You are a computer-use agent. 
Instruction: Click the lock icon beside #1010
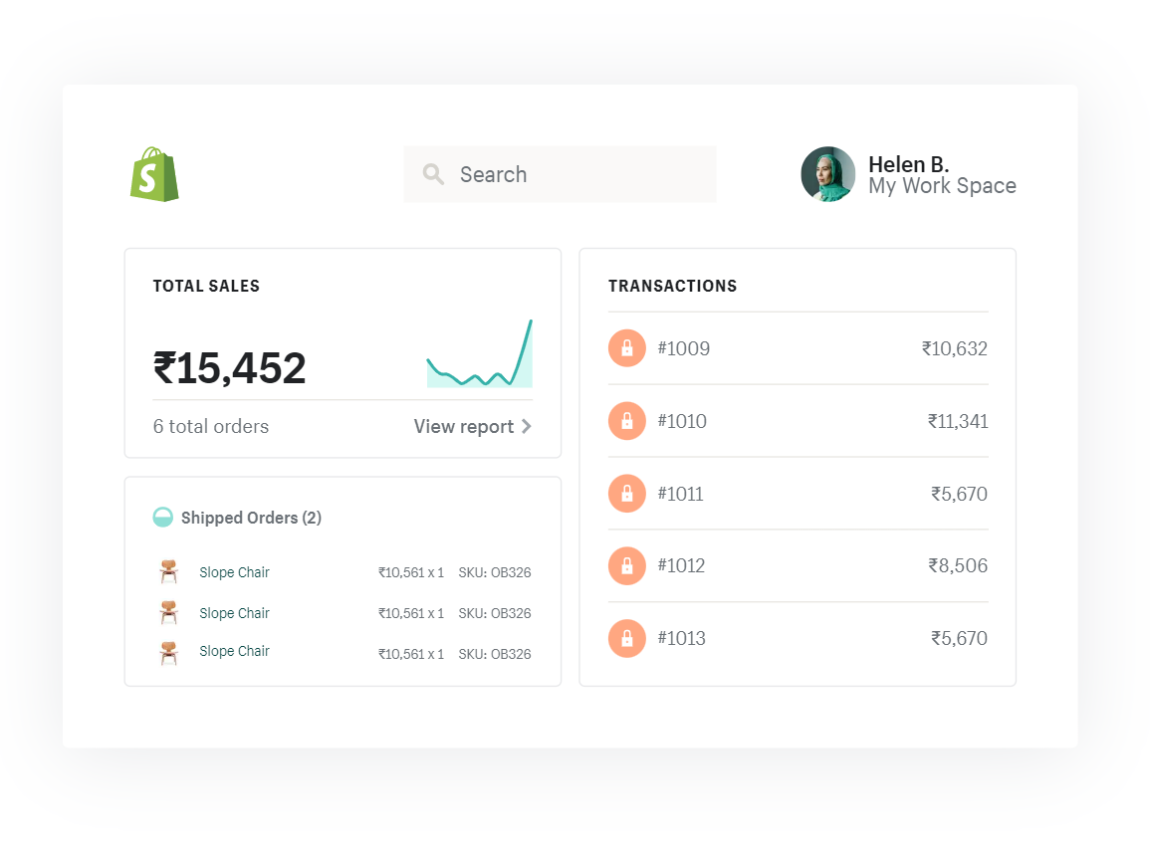(x=626, y=421)
